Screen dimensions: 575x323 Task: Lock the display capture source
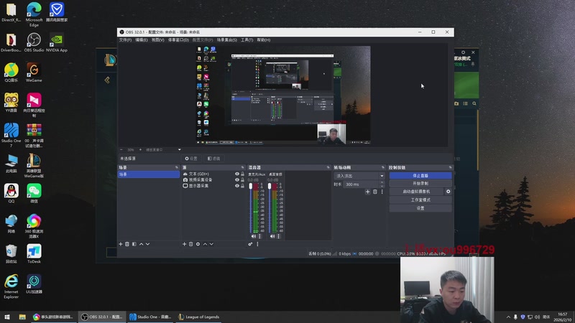tap(242, 186)
